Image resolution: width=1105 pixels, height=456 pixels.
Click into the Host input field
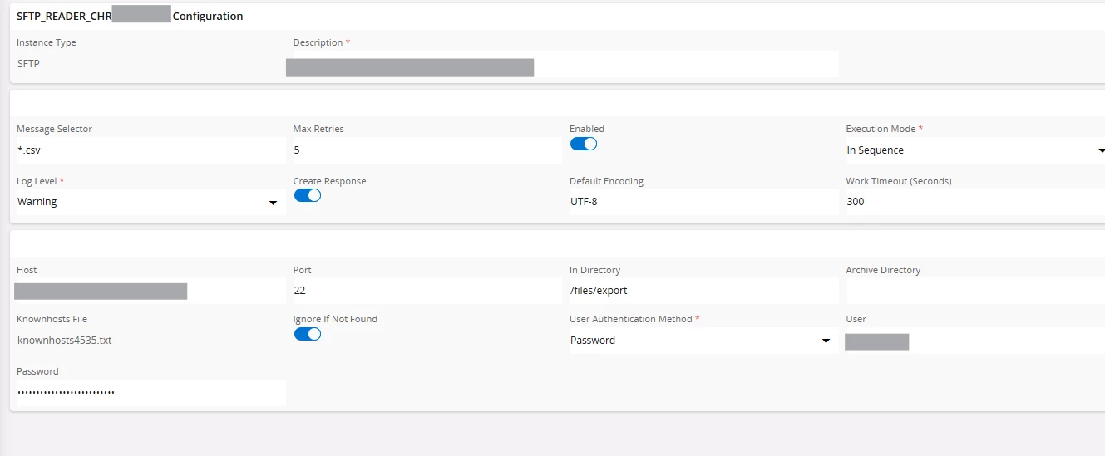[150, 291]
